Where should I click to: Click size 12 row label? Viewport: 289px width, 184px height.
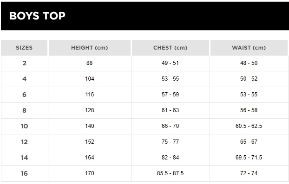click(x=24, y=142)
